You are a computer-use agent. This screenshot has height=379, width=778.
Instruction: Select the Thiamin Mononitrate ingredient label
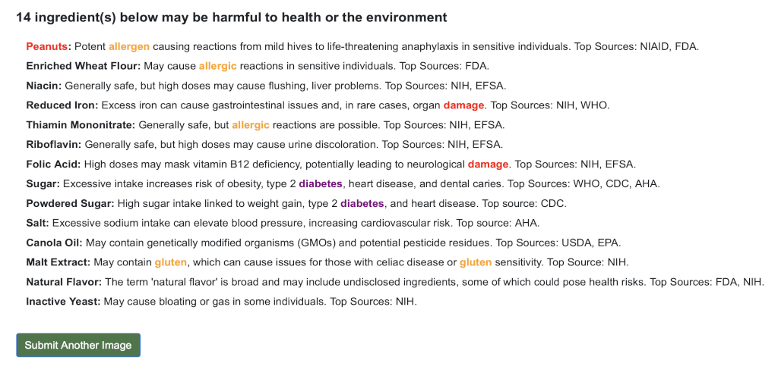pos(81,125)
